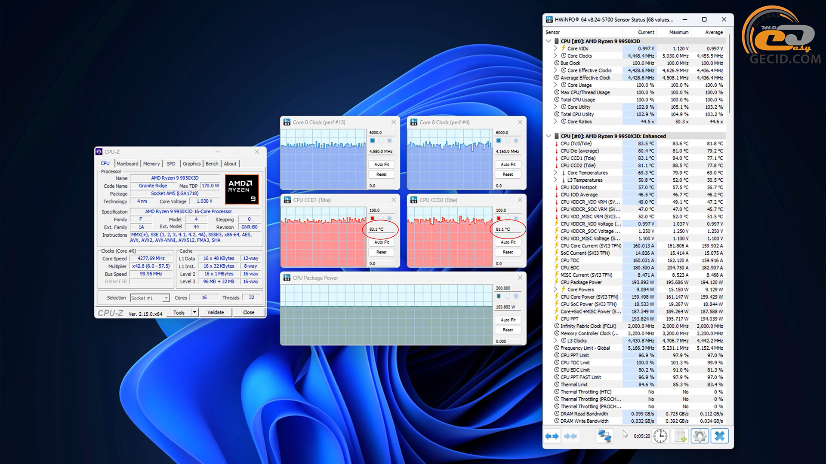Open the Bench tab in CPU-Z
Screen dimensions: 826x464
click(212, 164)
